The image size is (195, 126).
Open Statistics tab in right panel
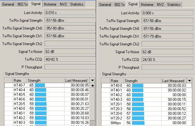174,5
